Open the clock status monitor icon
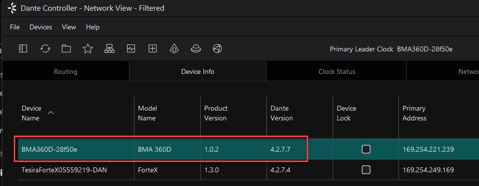 [131, 48]
